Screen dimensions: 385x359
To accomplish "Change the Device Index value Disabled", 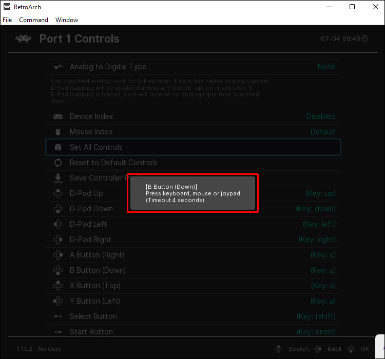I will (x=321, y=116).
